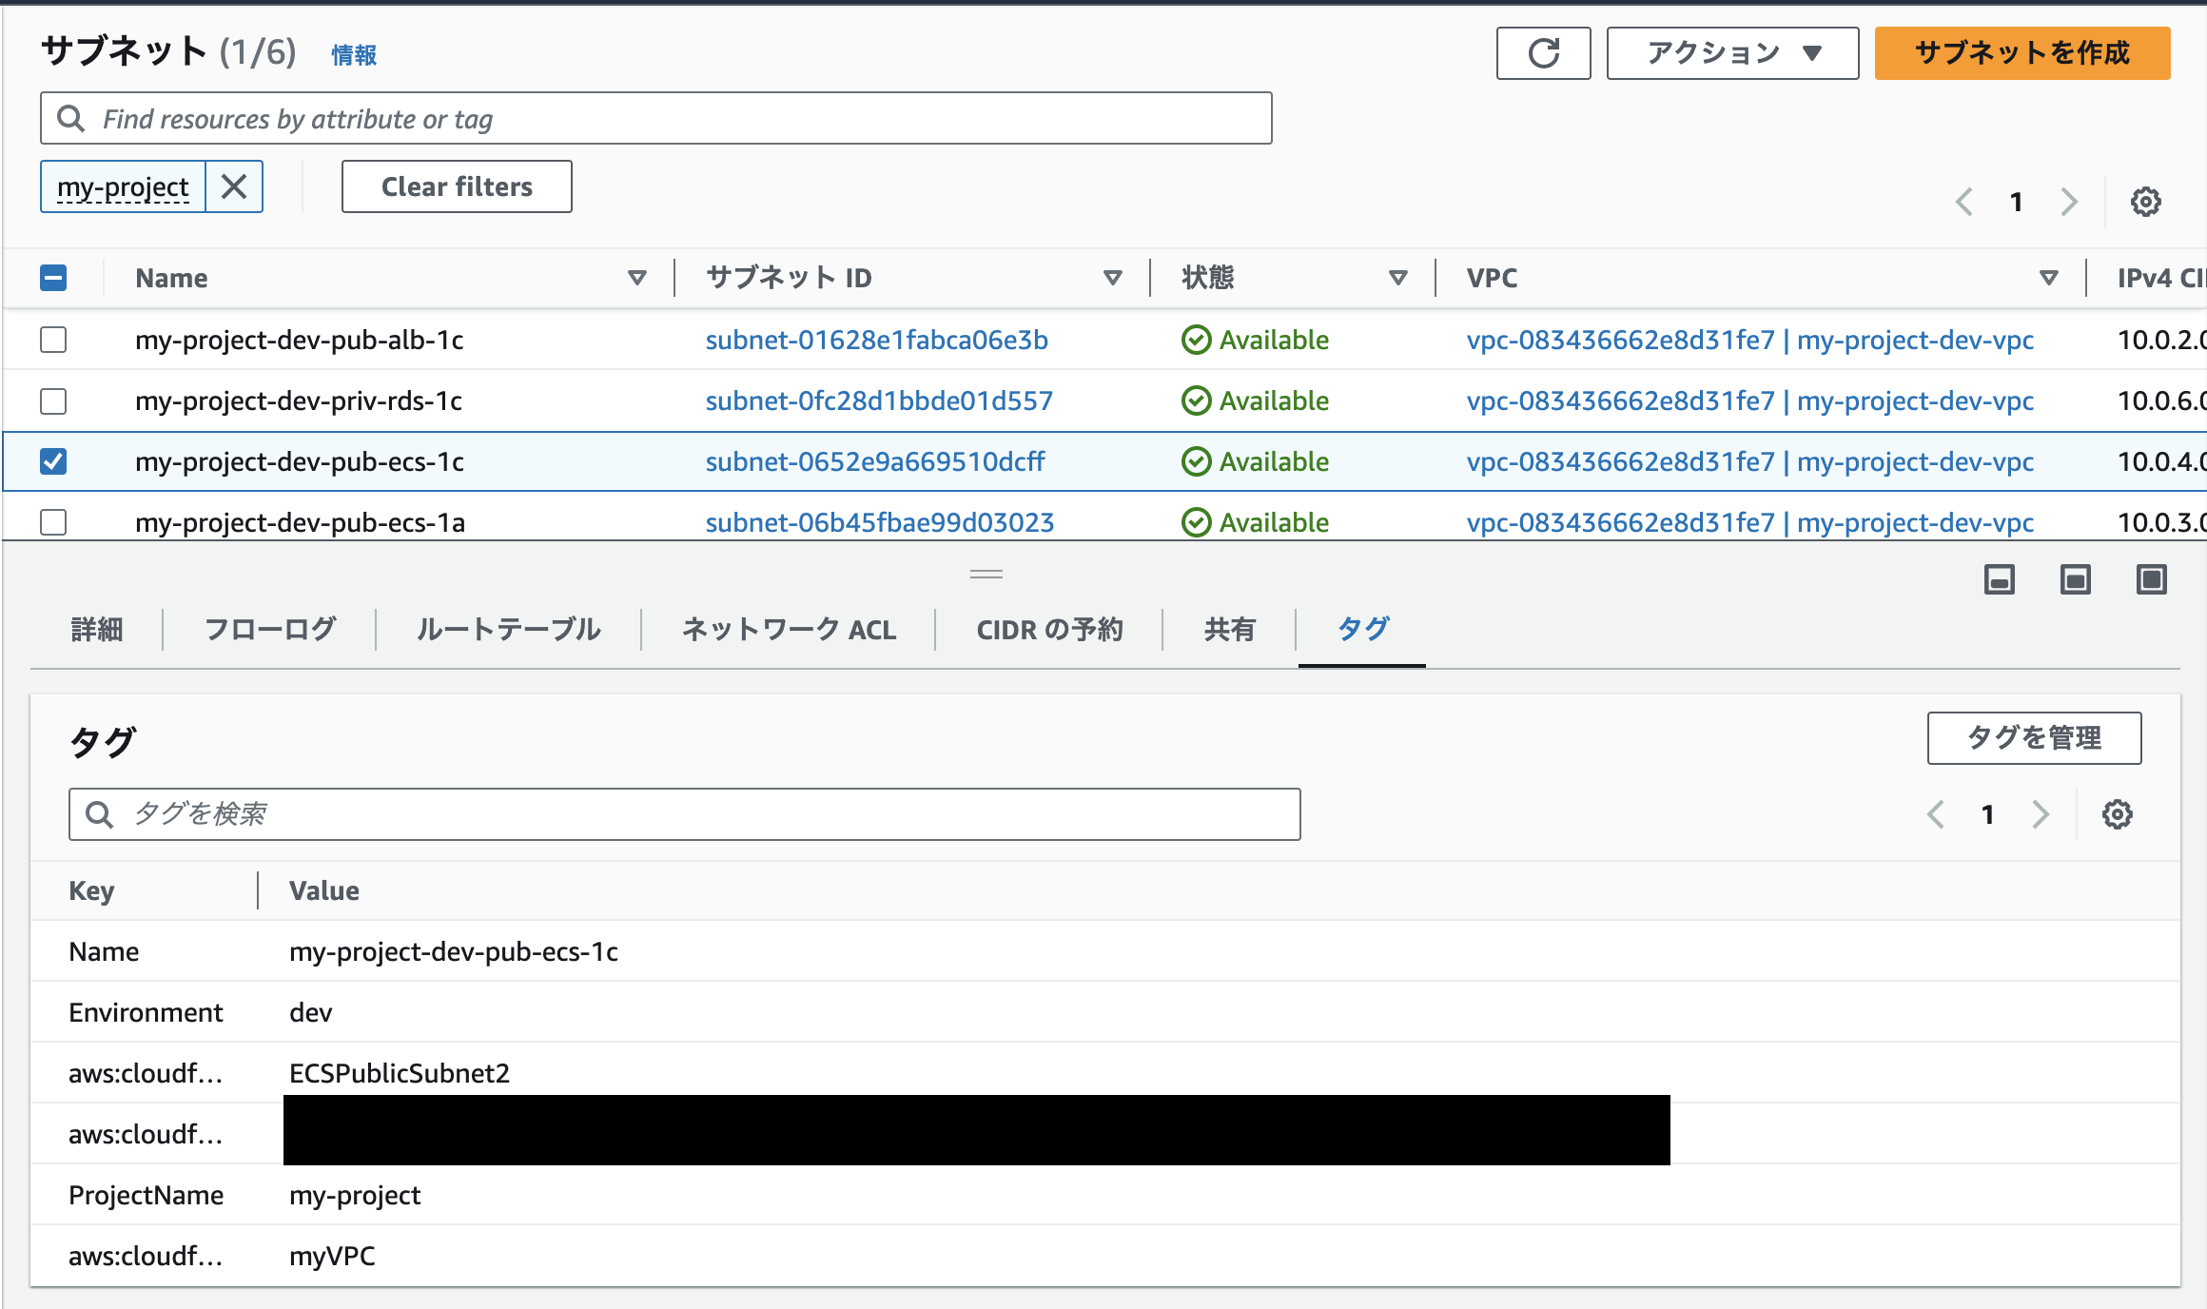Open the アクション dropdown menu
2207x1309 pixels.
click(1731, 52)
